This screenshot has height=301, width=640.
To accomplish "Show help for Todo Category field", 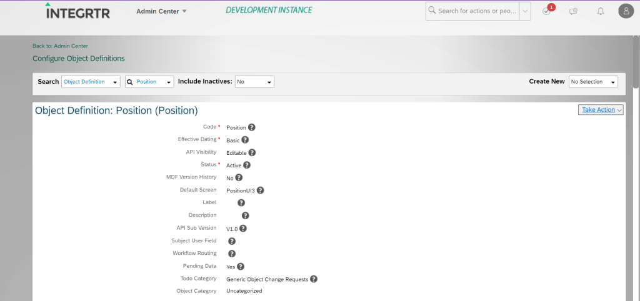I will 314,279.
